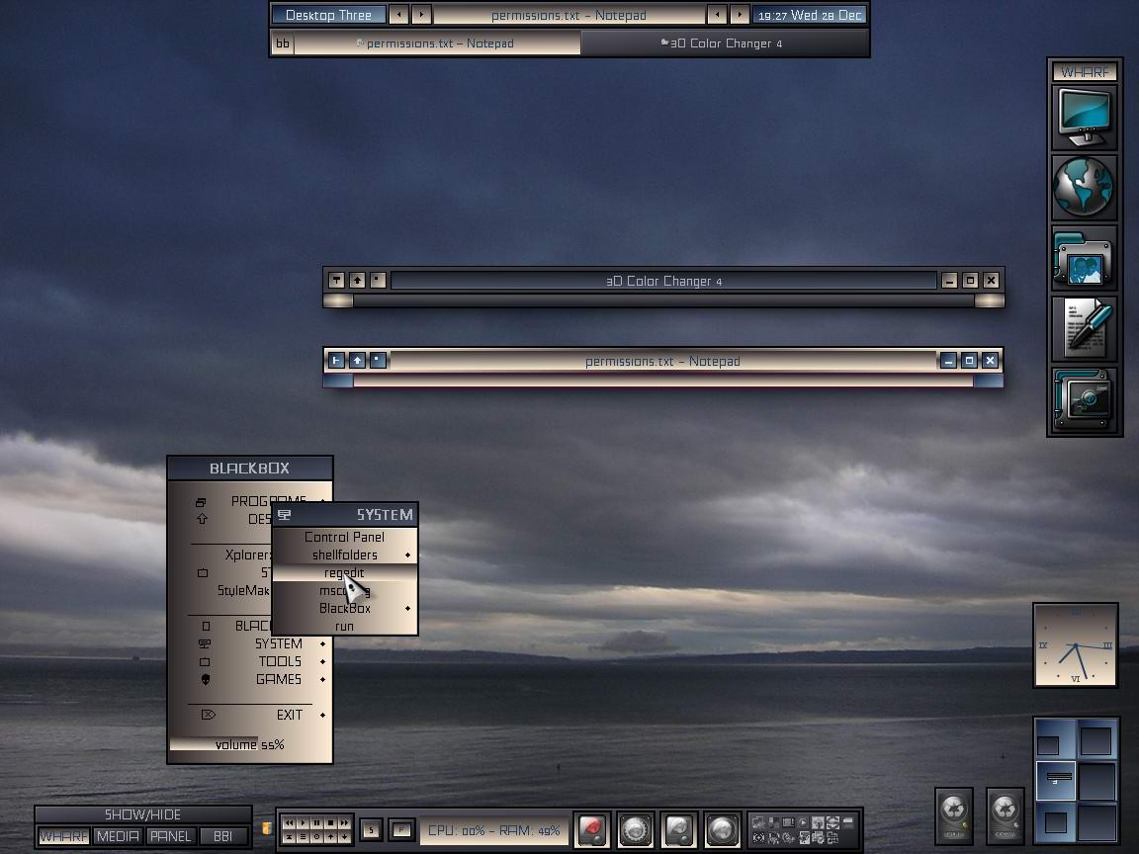Skip to next track in media controls
This screenshot has width=1139, height=854.
click(x=344, y=822)
